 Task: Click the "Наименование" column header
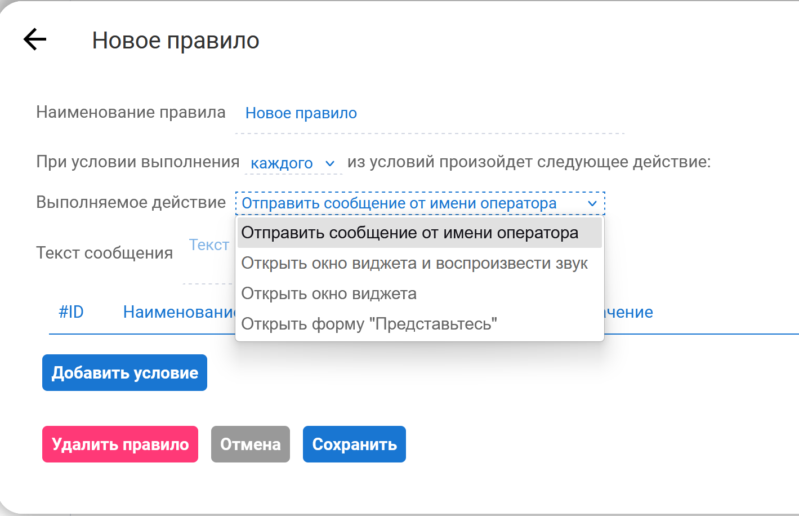coord(178,312)
